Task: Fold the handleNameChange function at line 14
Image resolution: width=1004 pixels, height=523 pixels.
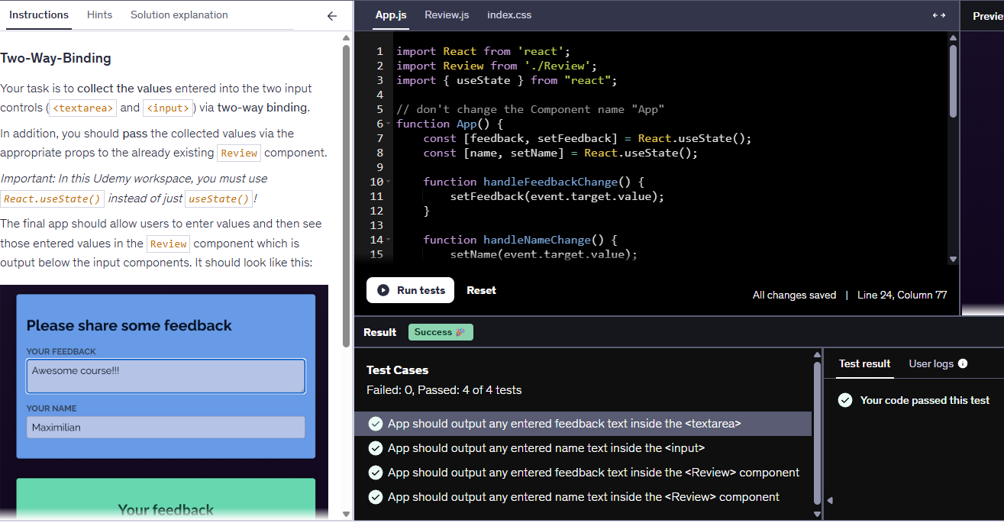Action: (x=389, y=240)
